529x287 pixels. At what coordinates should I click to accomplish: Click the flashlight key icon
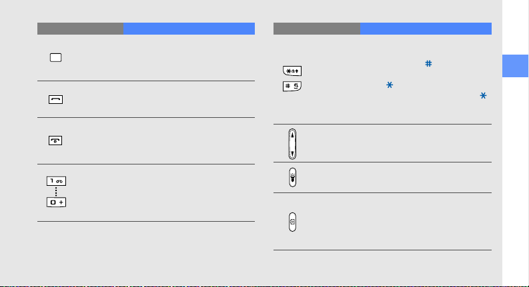[292, 178]
